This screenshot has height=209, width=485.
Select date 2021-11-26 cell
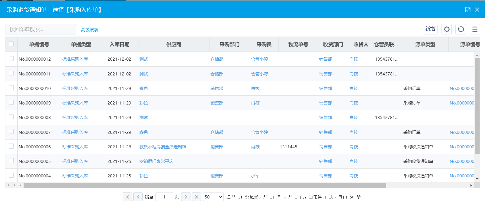click(119, 147)
